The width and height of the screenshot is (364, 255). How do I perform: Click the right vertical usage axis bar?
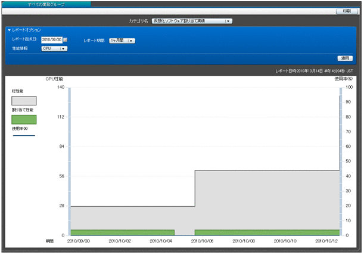click(341, 161)
